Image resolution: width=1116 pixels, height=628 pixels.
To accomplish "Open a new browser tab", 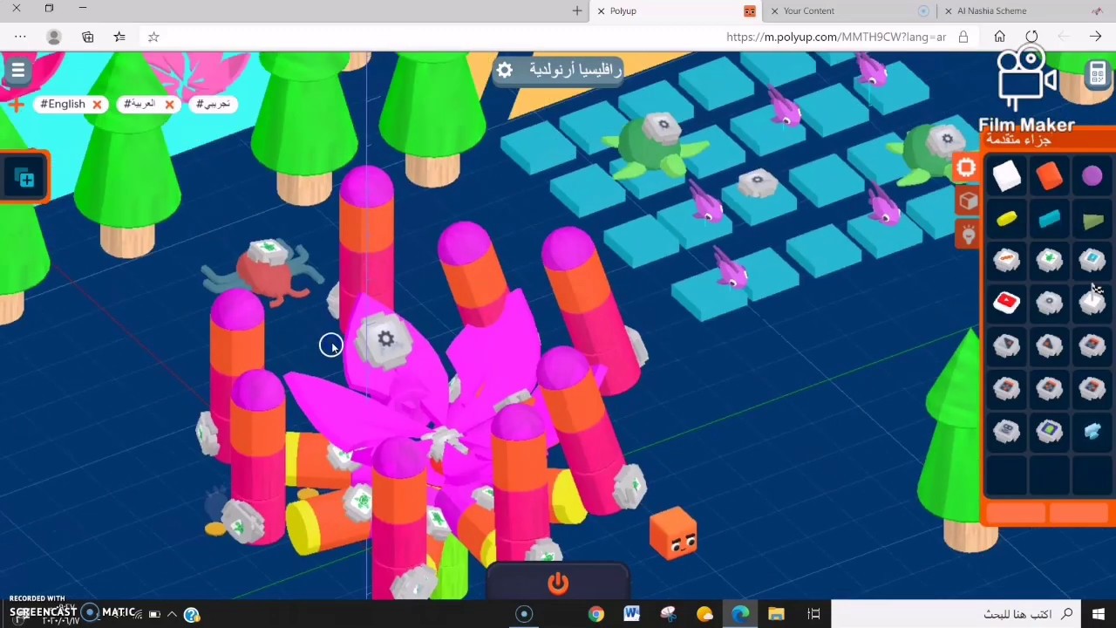I will pos(577,10).
